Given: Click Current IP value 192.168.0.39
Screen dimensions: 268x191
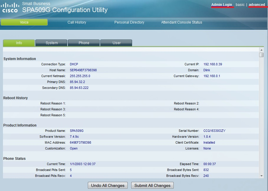Looking at the screenshot, I should tap(213, 64).
